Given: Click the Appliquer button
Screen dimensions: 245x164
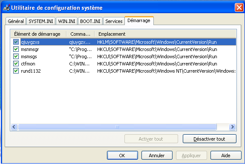Looking at the screenshot, I should pos(191,156).
